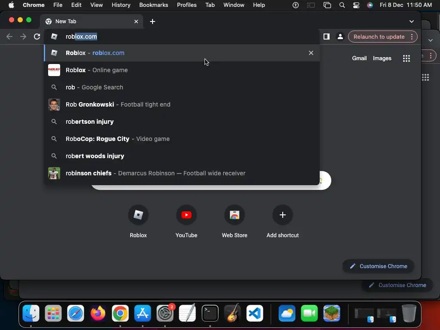Close the New Tab tab

coord(136,21)
